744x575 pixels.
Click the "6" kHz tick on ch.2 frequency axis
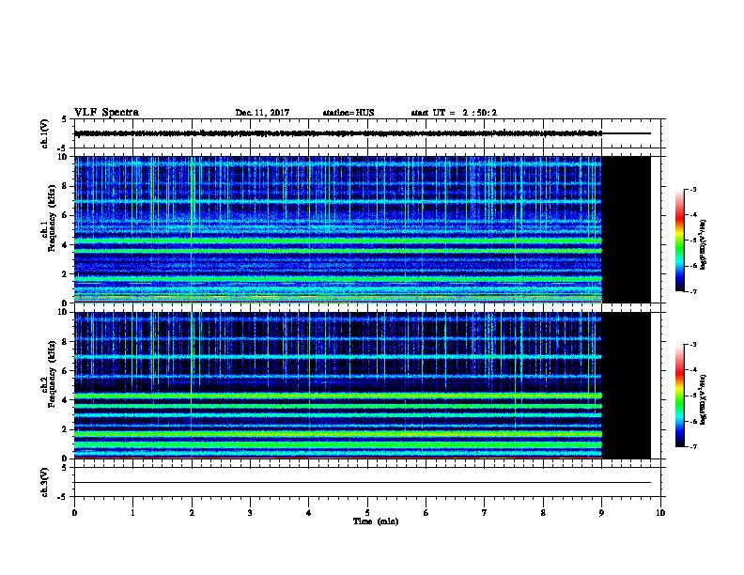[66, 371]
